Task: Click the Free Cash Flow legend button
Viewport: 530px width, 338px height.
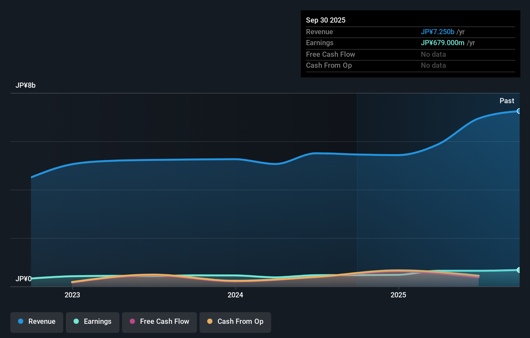Action: [x=159, y=322]
